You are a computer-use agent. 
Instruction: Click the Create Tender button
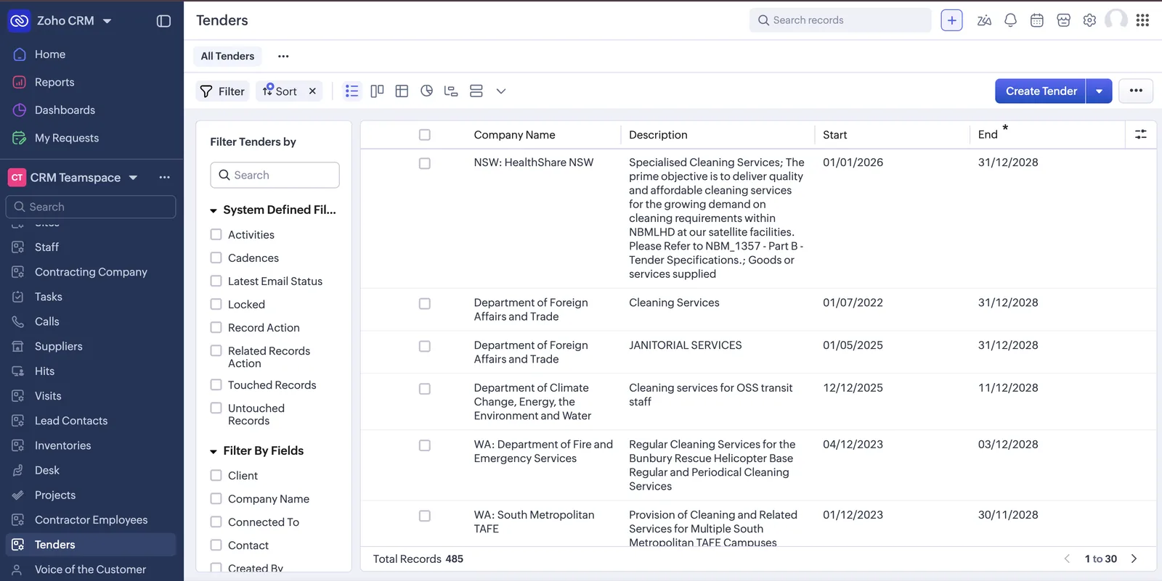[x=1041, y=91]
